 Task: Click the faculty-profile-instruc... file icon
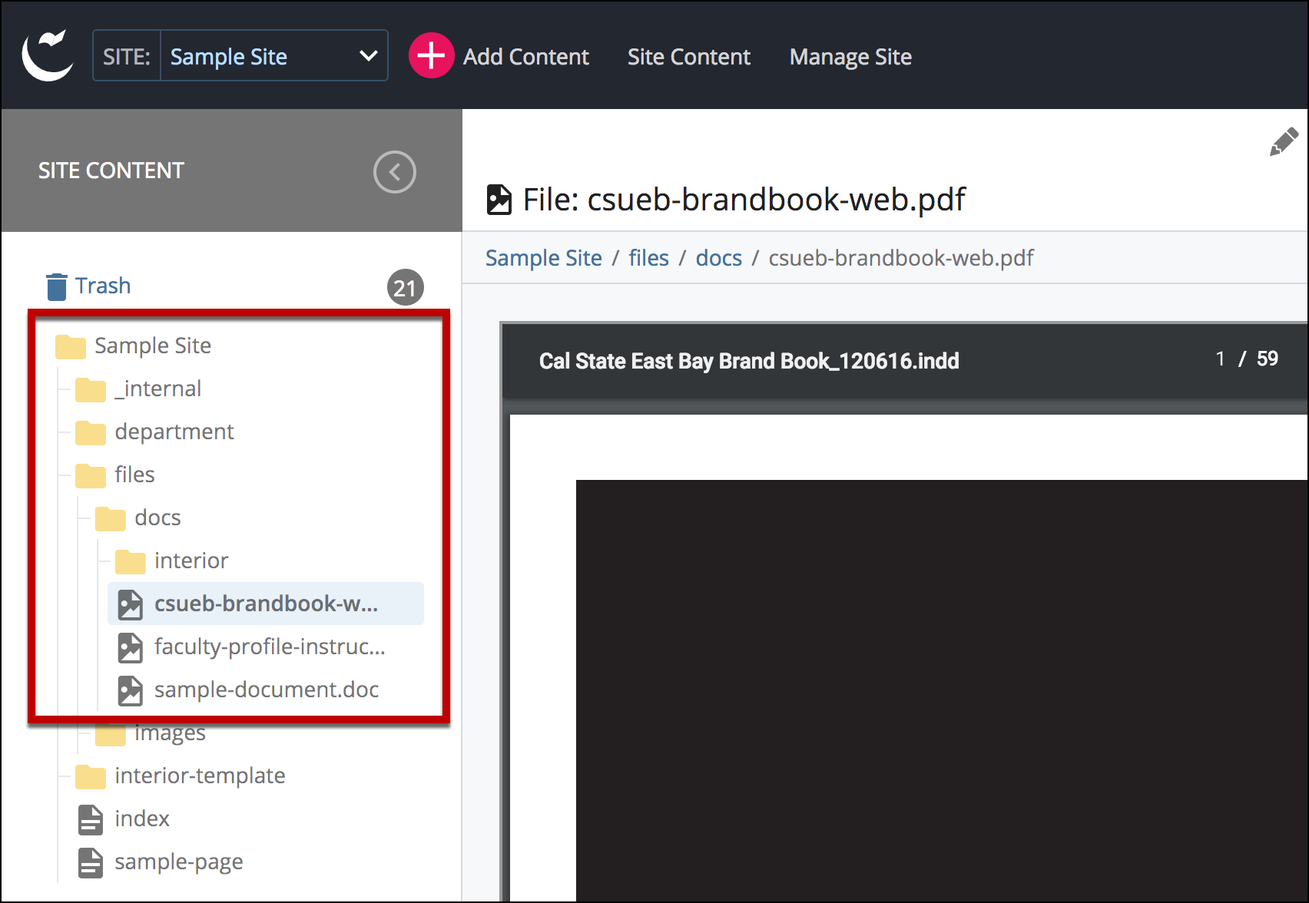130,647
